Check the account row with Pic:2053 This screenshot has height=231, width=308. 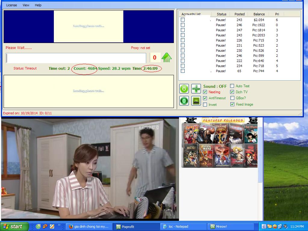[183, 35]
